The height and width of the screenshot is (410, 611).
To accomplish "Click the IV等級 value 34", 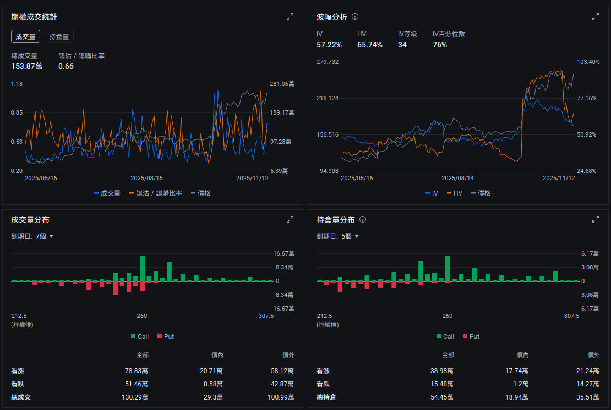I will coord(402,45).
